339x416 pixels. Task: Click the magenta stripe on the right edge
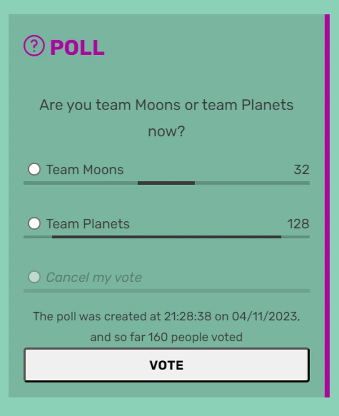[x=326, y=206]
